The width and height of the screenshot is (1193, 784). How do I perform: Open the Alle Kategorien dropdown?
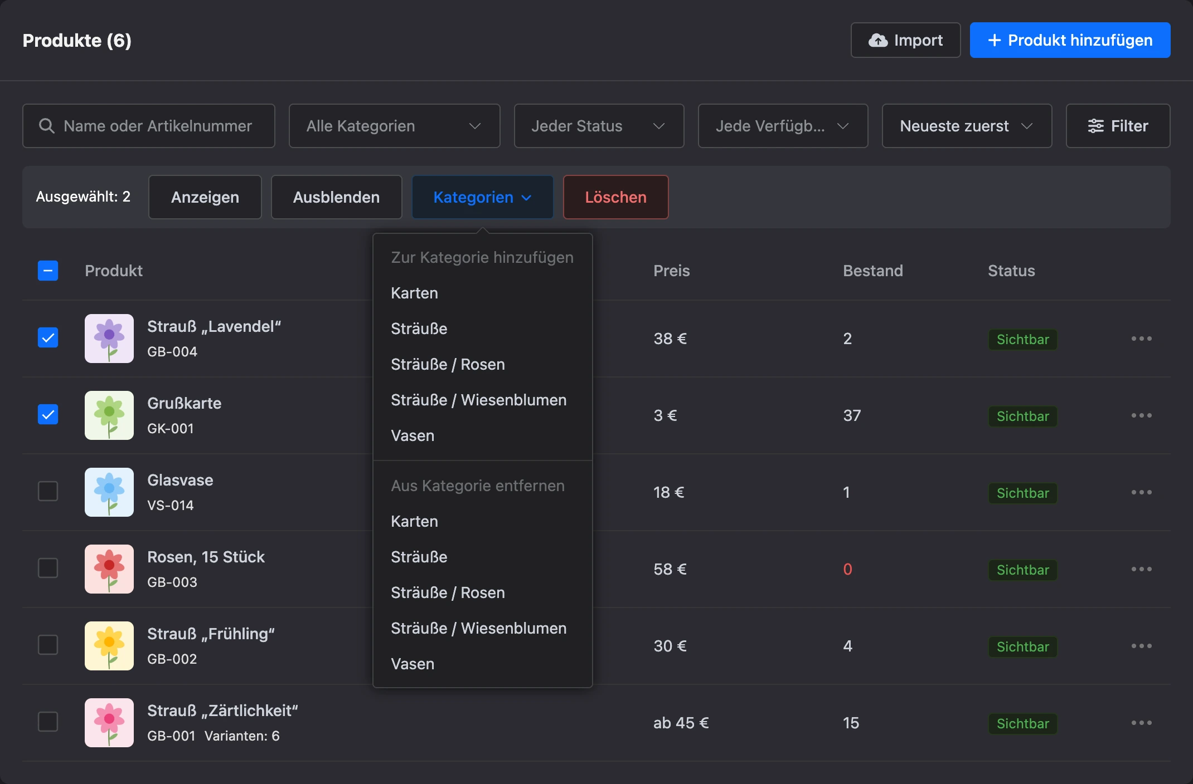(394, 126)
